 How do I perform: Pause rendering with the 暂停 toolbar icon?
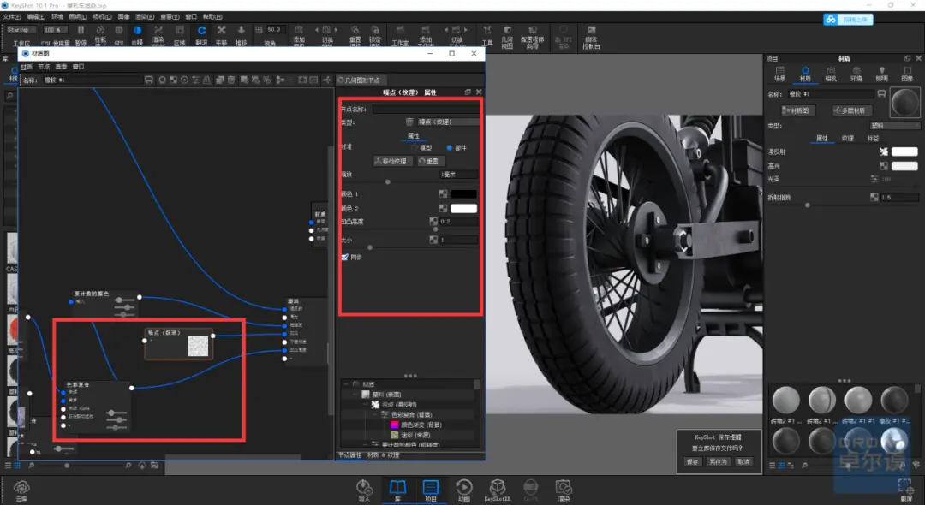81,33
